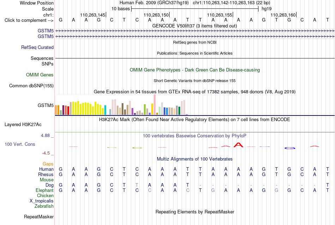The width and height of the screenshot is (335, 225).
Task: Click the Gaps row label
Action: pos(48,164)
